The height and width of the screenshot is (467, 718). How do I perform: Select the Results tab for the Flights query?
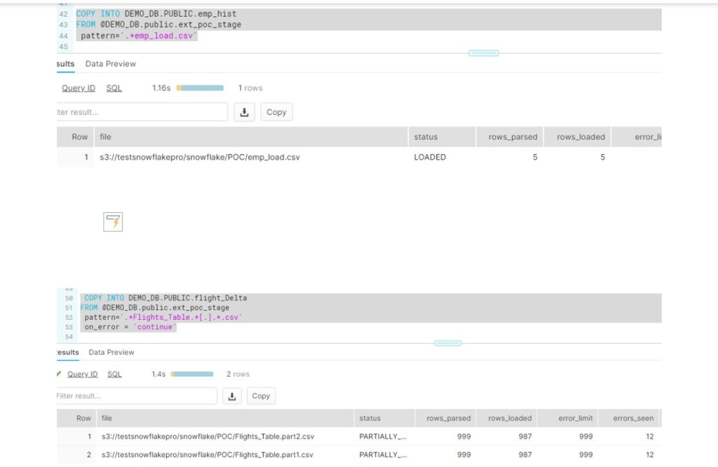tap(66, 352)
